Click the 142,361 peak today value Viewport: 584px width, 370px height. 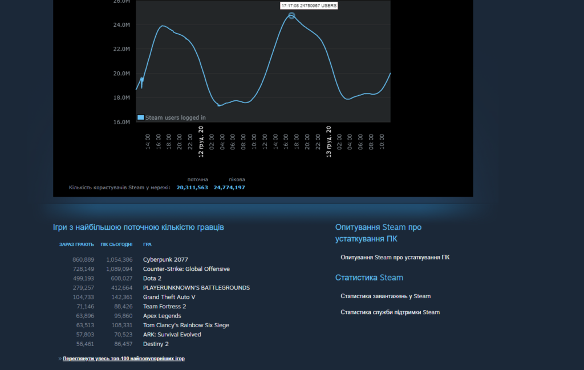(x=121, y=297)
